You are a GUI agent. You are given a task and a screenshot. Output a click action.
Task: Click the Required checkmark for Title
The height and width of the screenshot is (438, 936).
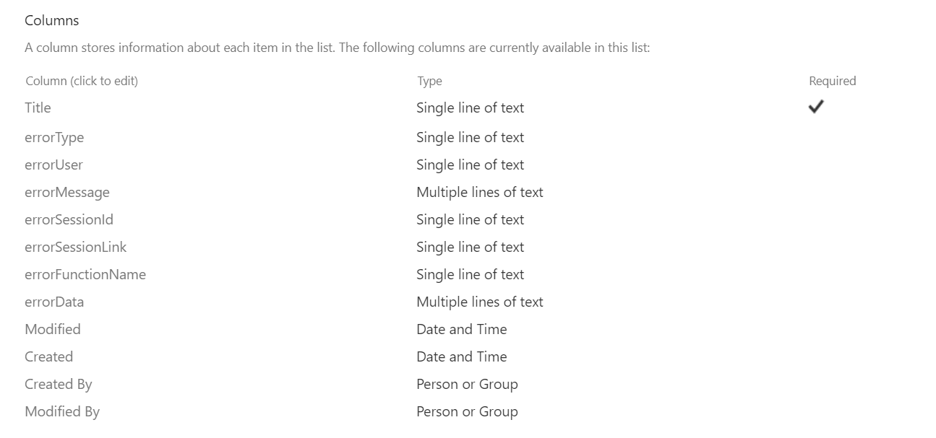[816, 107]
